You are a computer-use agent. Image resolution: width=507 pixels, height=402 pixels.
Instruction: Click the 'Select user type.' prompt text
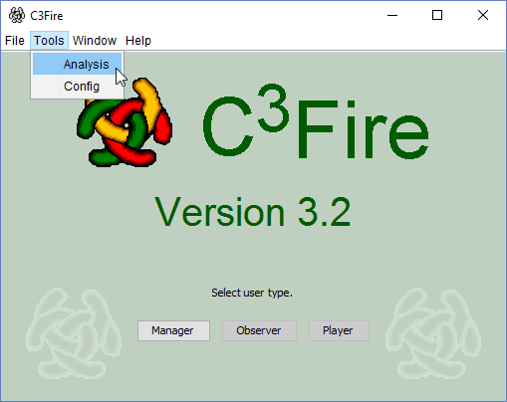(x=252, y=293)
